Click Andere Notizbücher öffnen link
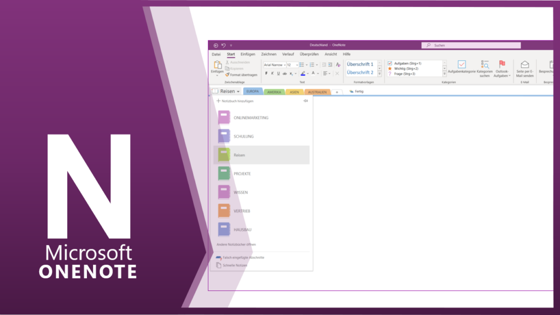This screenshot has width=560, height=315. (236, 244)
